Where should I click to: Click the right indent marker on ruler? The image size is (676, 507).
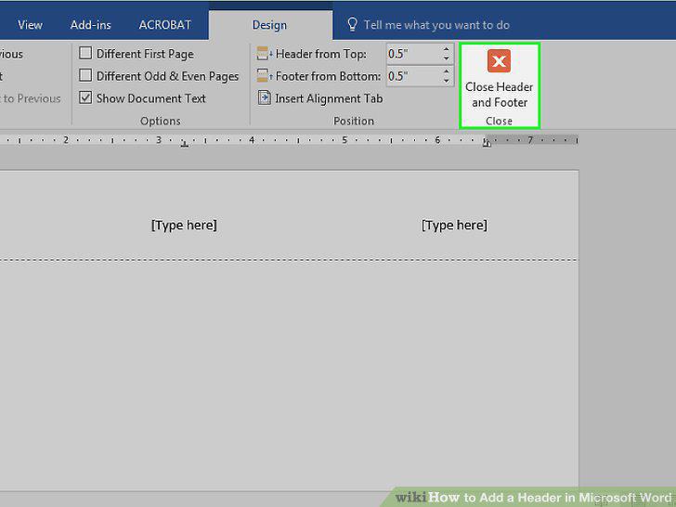(487, 143)
